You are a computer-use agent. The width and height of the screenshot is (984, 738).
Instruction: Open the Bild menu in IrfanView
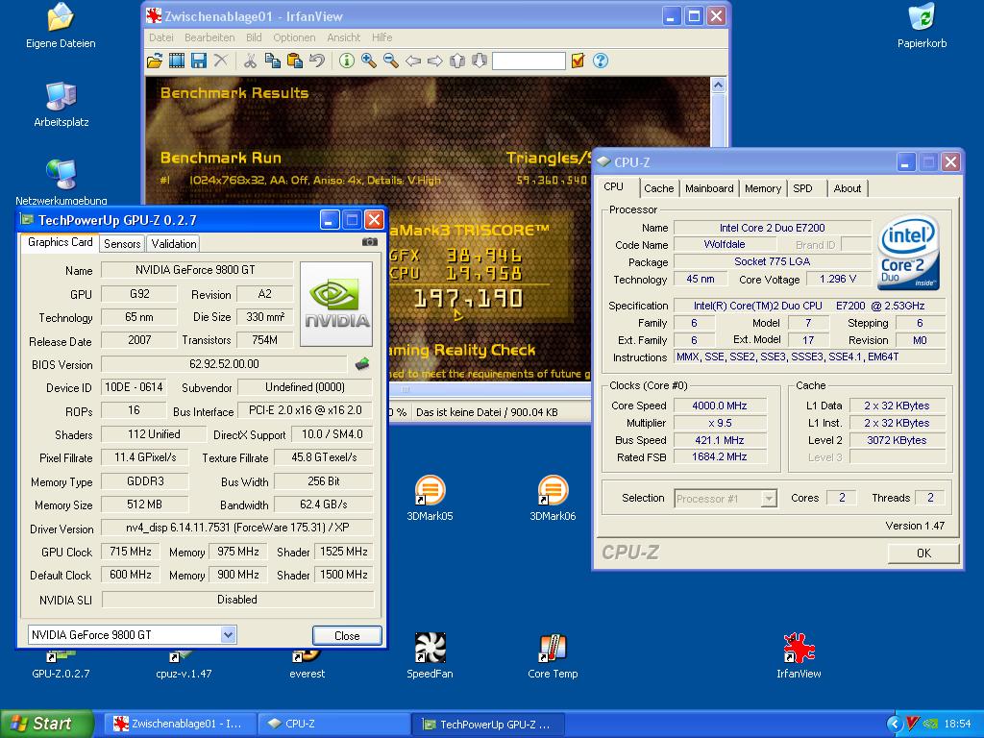(254, 37)
